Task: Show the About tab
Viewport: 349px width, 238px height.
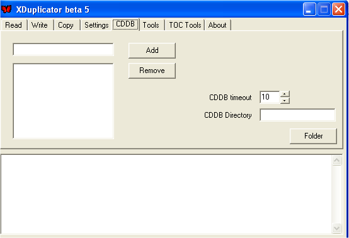Action: pyautogui.click(x=217, y=25)
